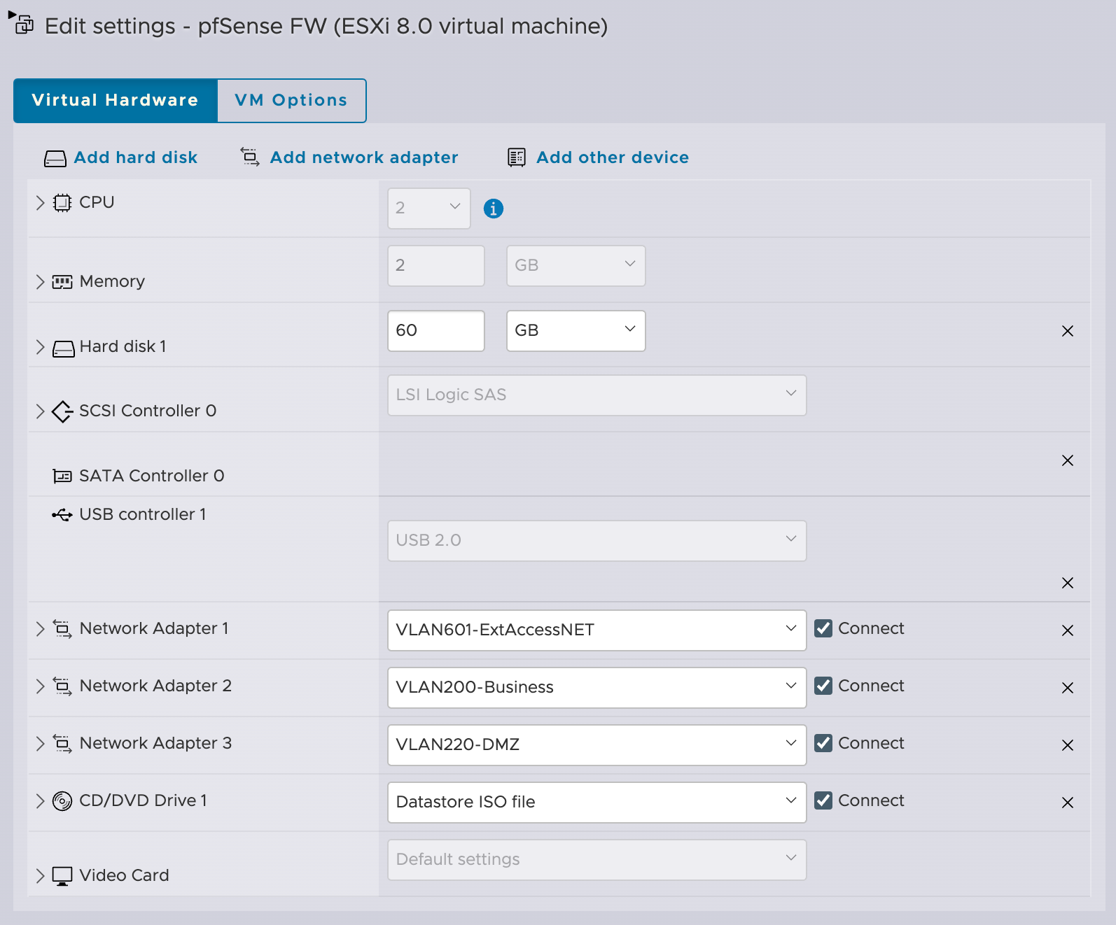Open the VLAN220-DMZ network dropdown
This screenshot has height=925, width=1116.
tap(597, 745)
